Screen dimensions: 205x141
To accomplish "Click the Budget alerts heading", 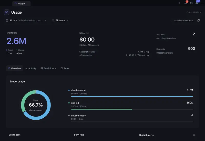I will (146, 135).
